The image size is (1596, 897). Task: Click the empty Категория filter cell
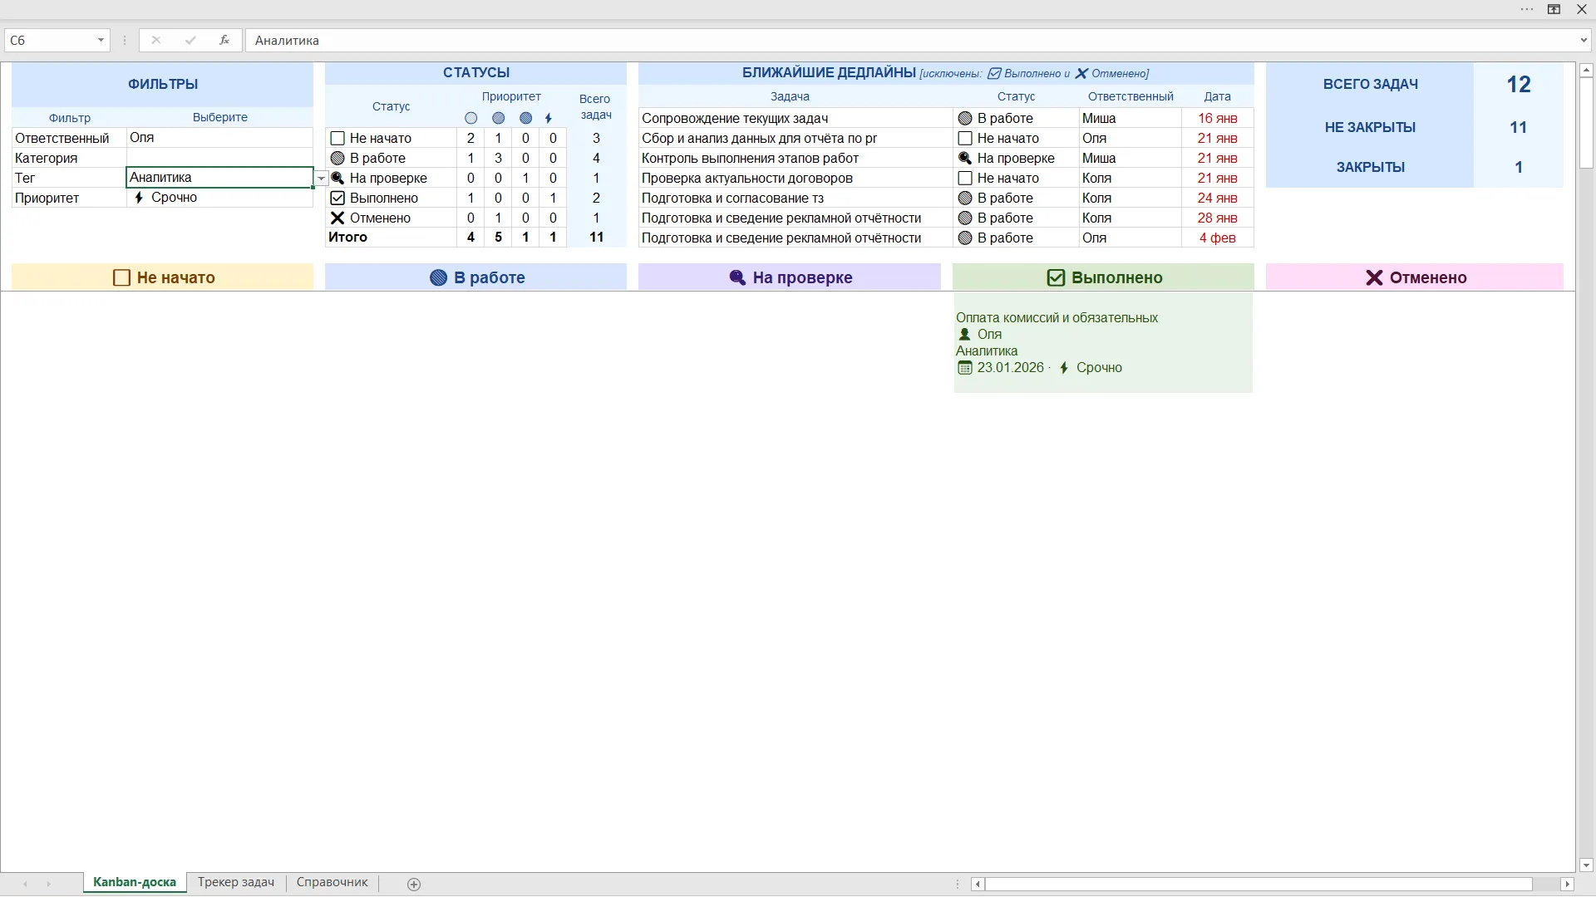click(x=219, y=158)
